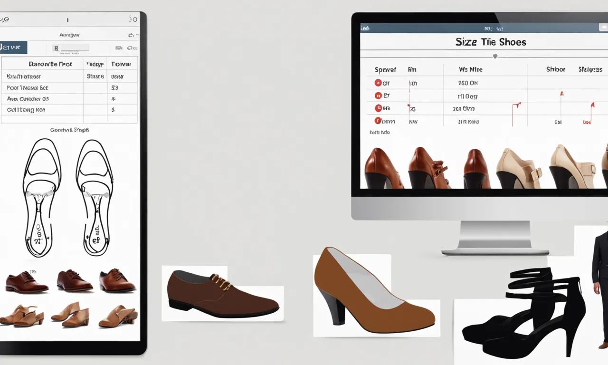This screenshot has width=608, height=365.
Task: Switch to the blue navigation tab on the tablet
Action: pyautogui.click(x=13, y=47)
